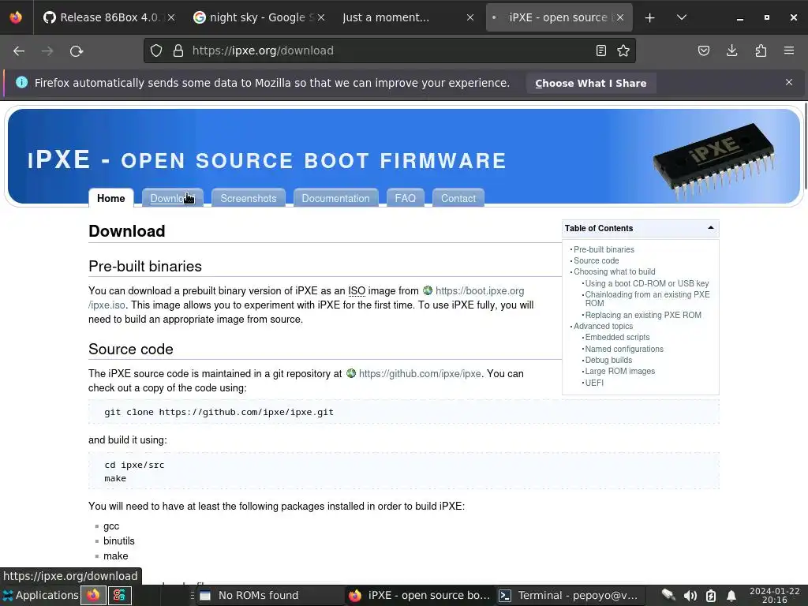Screen dimensions: 808x606
Task: Jump to Pre-built binaries in contents
Action: coord(604,249)
